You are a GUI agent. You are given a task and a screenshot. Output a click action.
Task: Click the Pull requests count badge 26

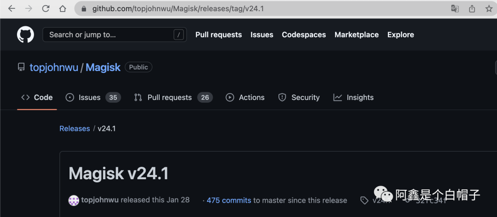[x=205, y=97]
